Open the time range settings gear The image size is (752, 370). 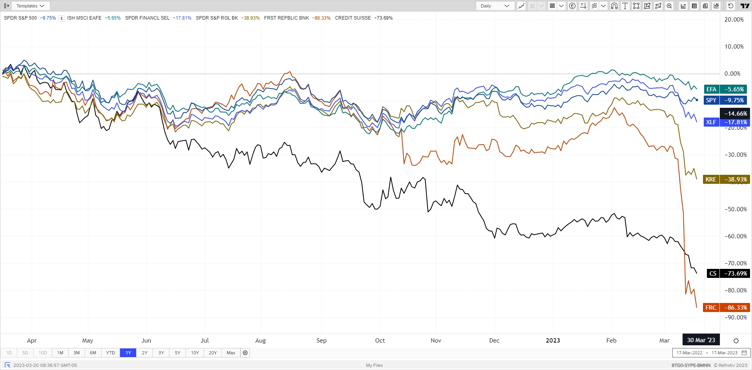click(245, 353)
